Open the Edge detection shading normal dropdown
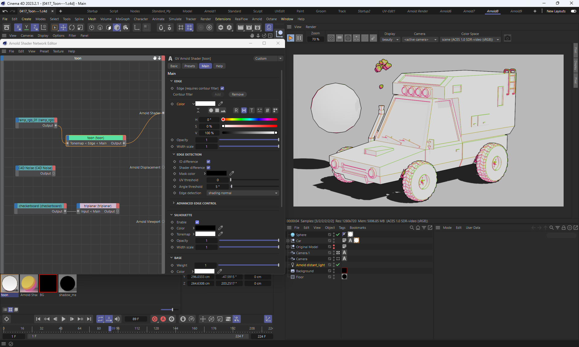This screenshot has height=347, width=579. click(x=242, y=193)
